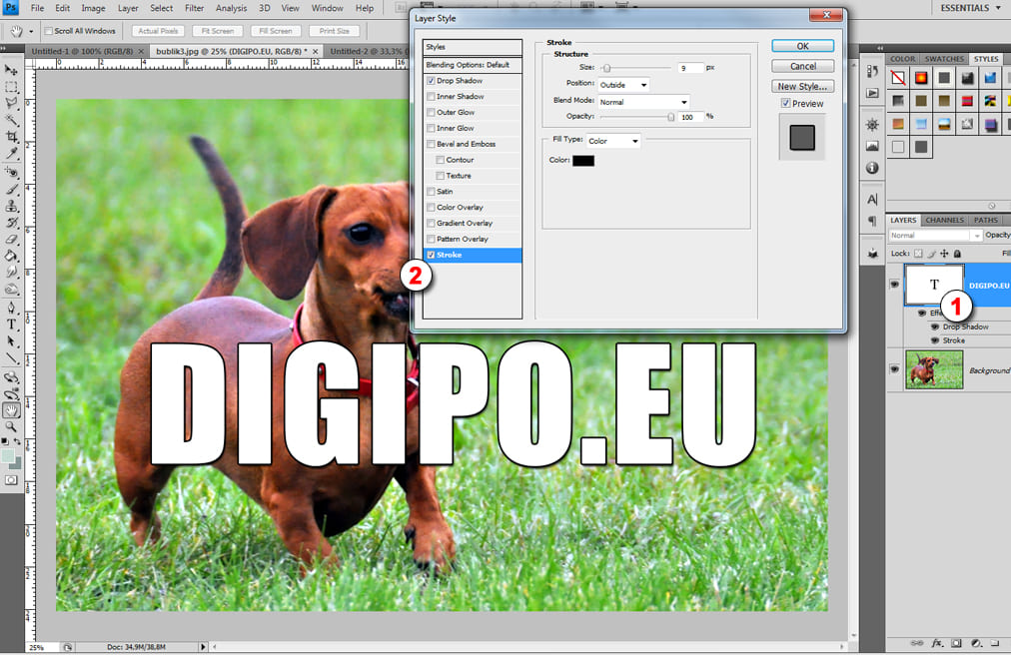Switch to the Channels tab
1011x655 pixels.
pos(944,220)
